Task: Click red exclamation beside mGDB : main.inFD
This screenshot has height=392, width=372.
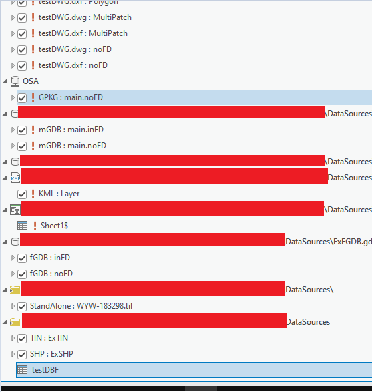Action: (x=33, y=130)
